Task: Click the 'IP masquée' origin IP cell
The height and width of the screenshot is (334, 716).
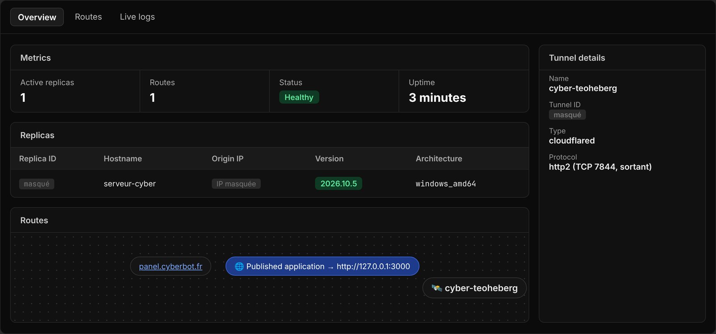Action: (x=236, y=184)
